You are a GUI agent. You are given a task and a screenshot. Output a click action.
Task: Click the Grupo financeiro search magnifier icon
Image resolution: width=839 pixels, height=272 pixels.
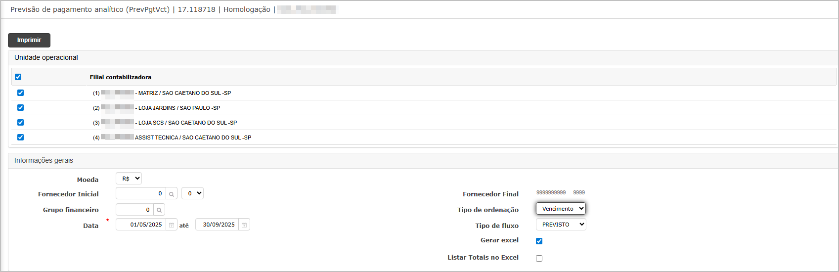coord(159,210)
